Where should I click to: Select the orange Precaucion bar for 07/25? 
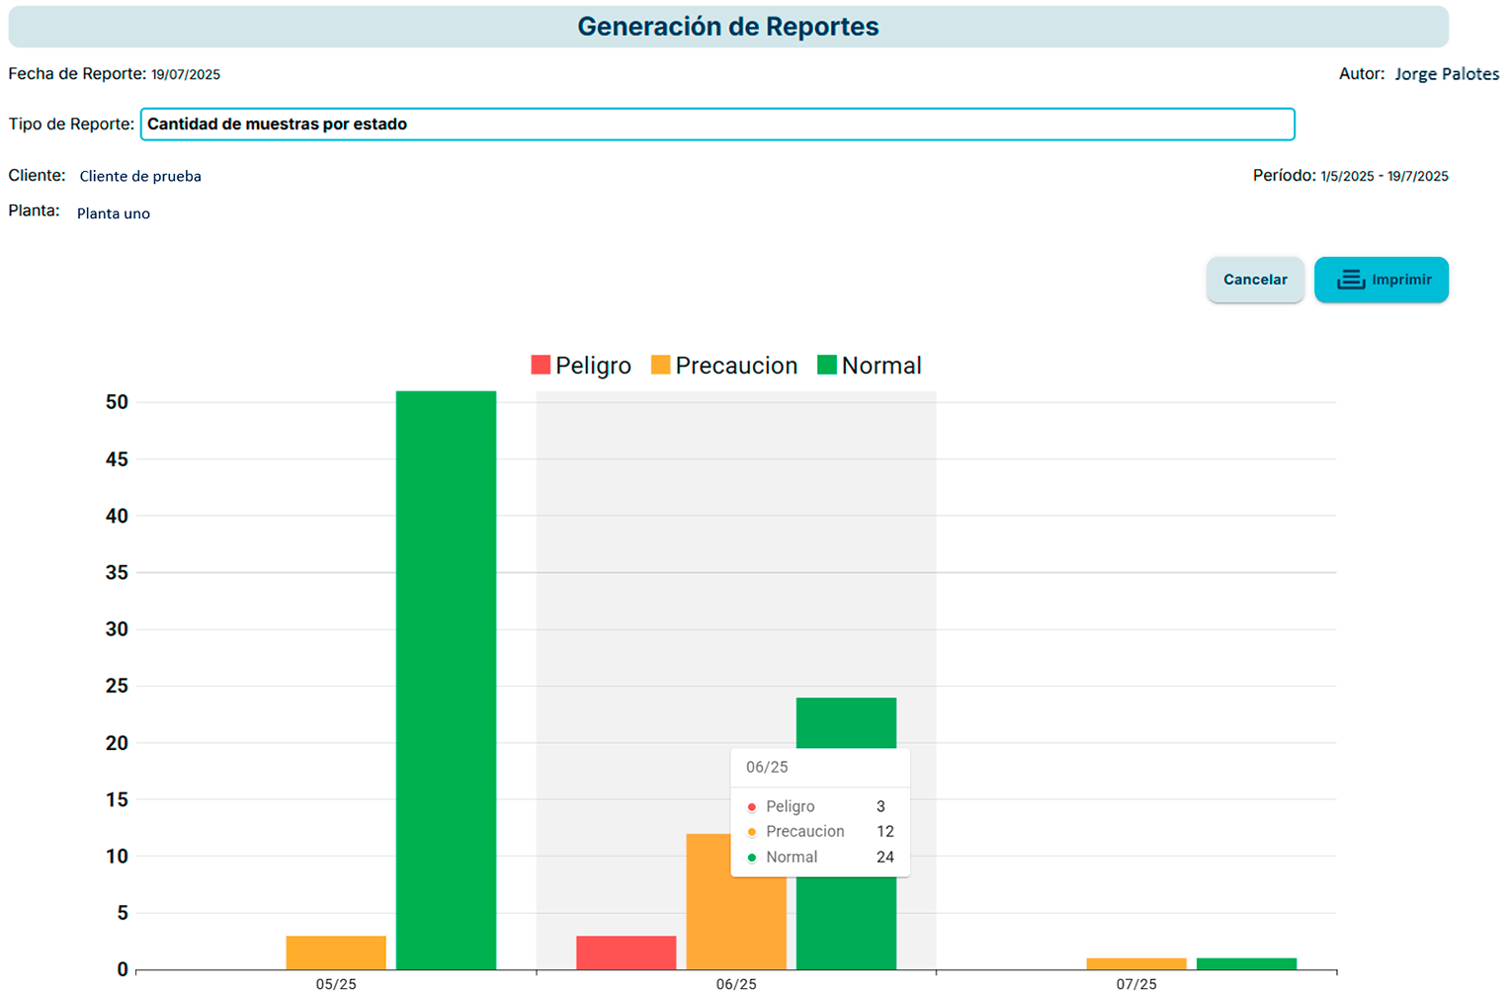pos(1136,963)
